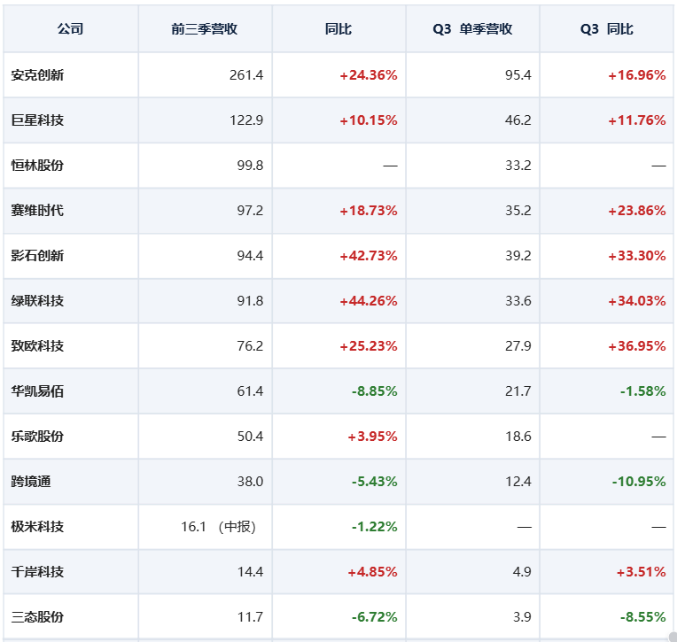Viewport: 677px width, 642px height.
Task: Select the company name 三态股份
Action: pyautogui.click(x=37, y=617)
